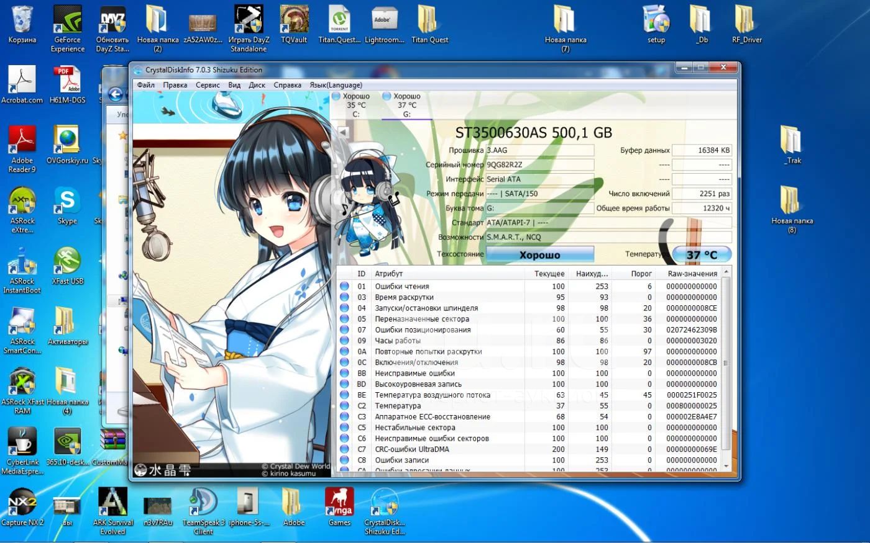Click the scroll down arrow in attribute list
This screenshot has height=543, width=870.
pos(726,465)
